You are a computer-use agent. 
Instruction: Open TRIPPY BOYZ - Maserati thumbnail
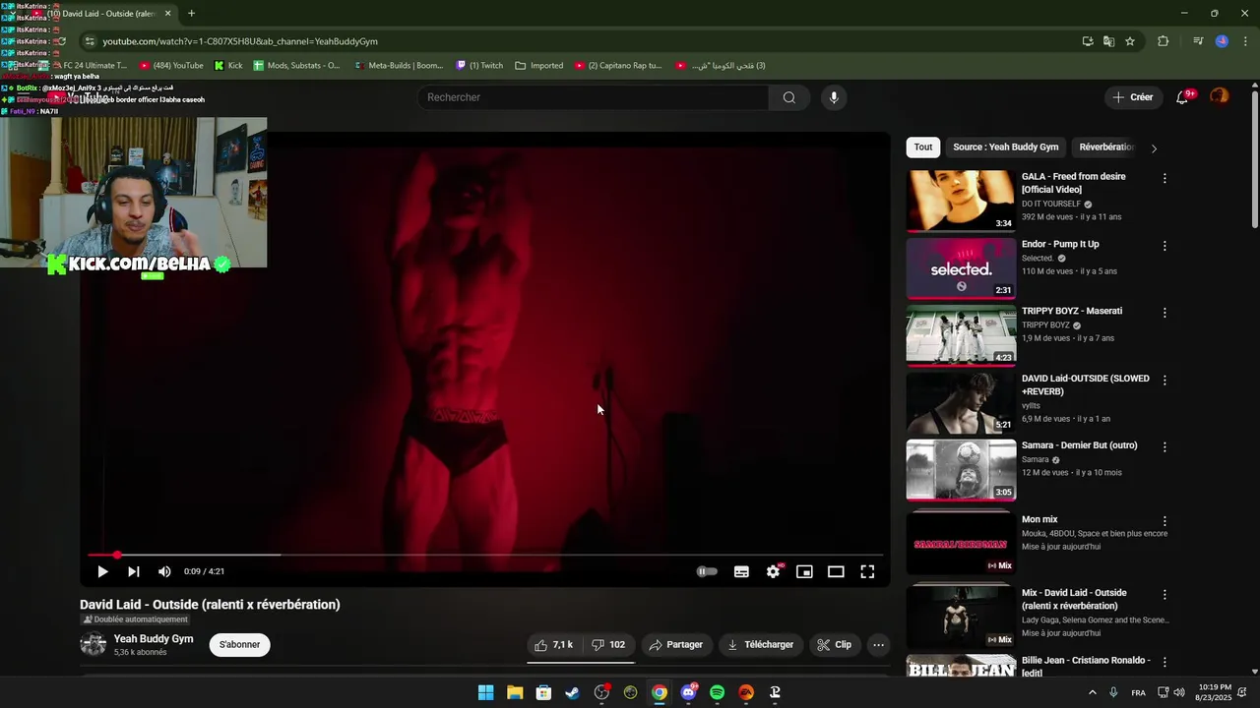coord(961,335)
